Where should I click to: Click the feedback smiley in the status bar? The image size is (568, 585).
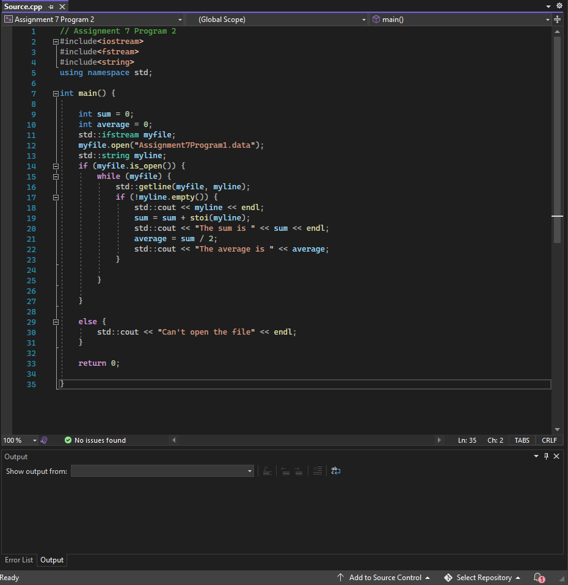coord(43,440)
